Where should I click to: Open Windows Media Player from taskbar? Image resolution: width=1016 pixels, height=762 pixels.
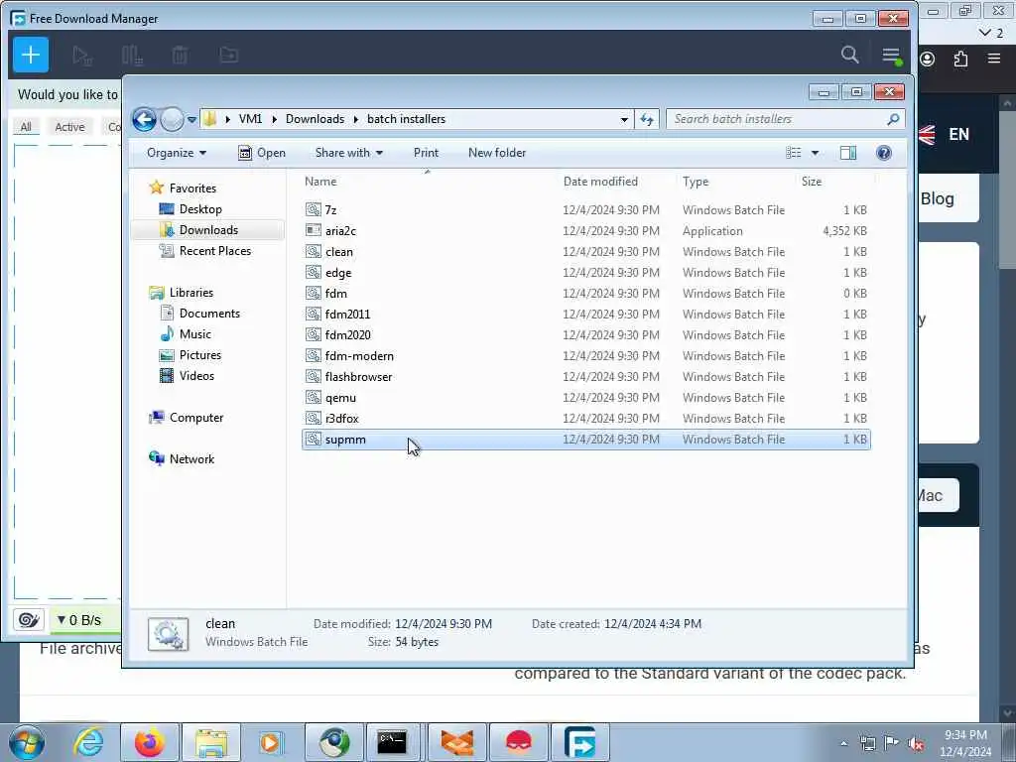271,742
